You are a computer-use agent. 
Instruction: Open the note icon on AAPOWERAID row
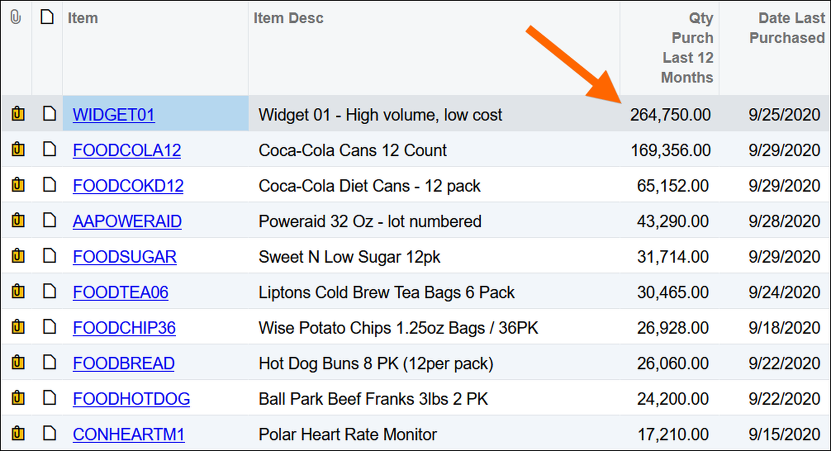coord(49,220)
